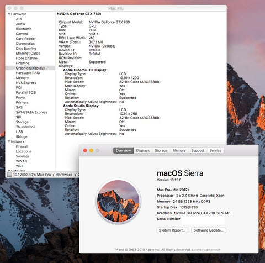Select SPI in the sidebar
The height and width of the screenshot is (263, 265).
click(x=18, y=117)
